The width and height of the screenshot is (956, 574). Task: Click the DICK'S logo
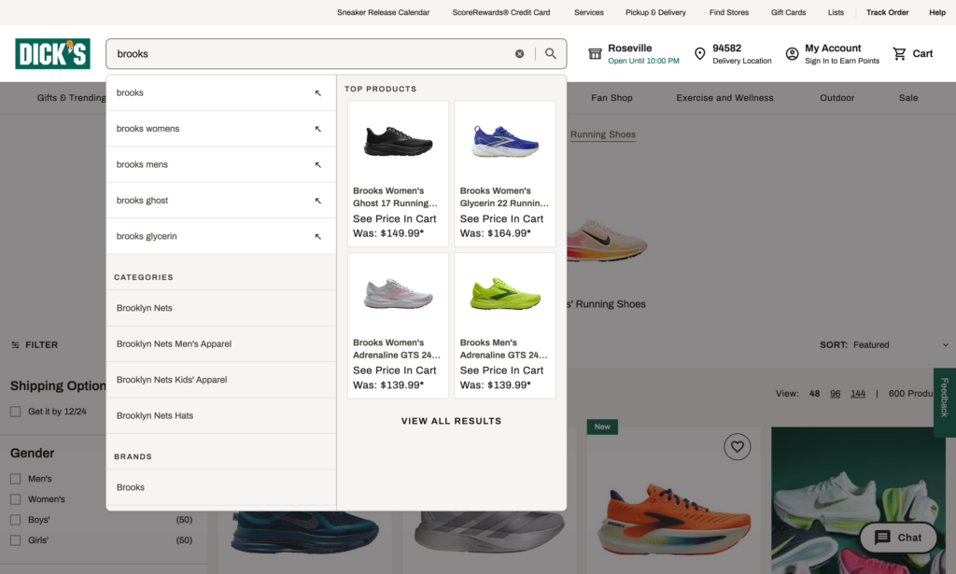pyautogui.click(x=52, y=53)
